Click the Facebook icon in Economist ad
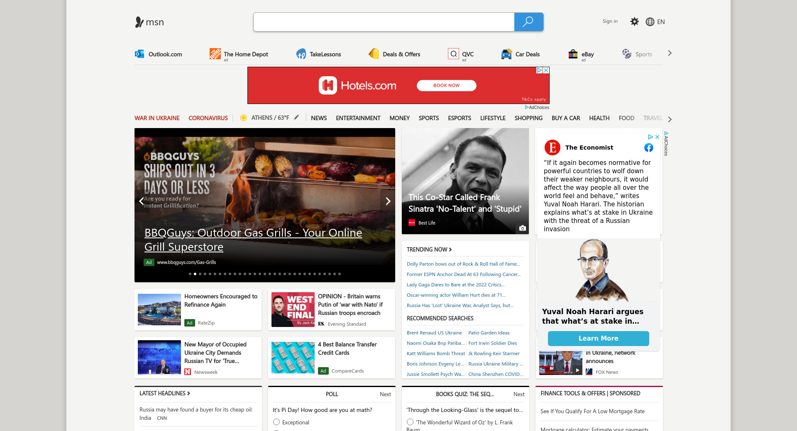 click(648, 148)
